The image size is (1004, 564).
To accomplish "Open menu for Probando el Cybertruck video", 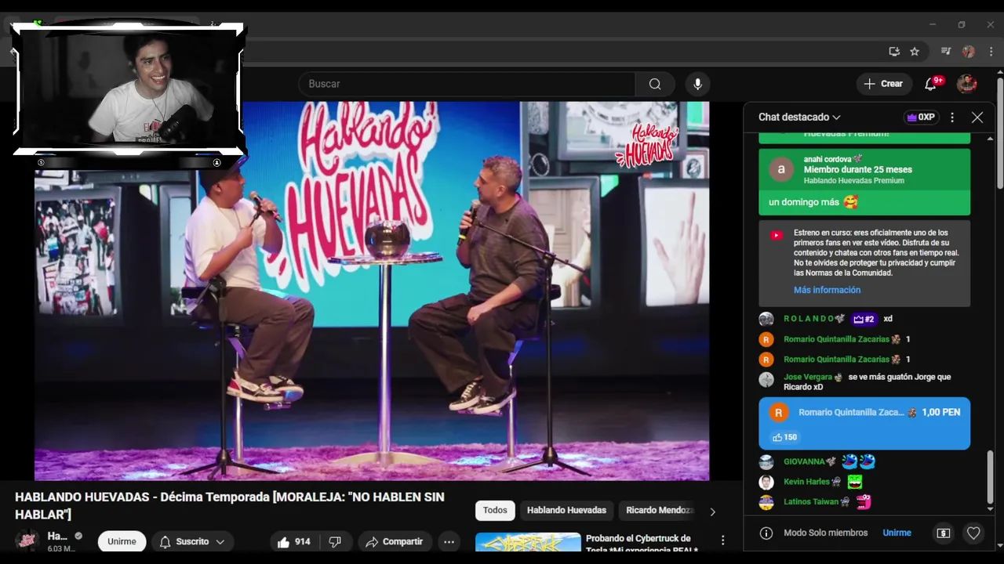I will pos(722,540).
